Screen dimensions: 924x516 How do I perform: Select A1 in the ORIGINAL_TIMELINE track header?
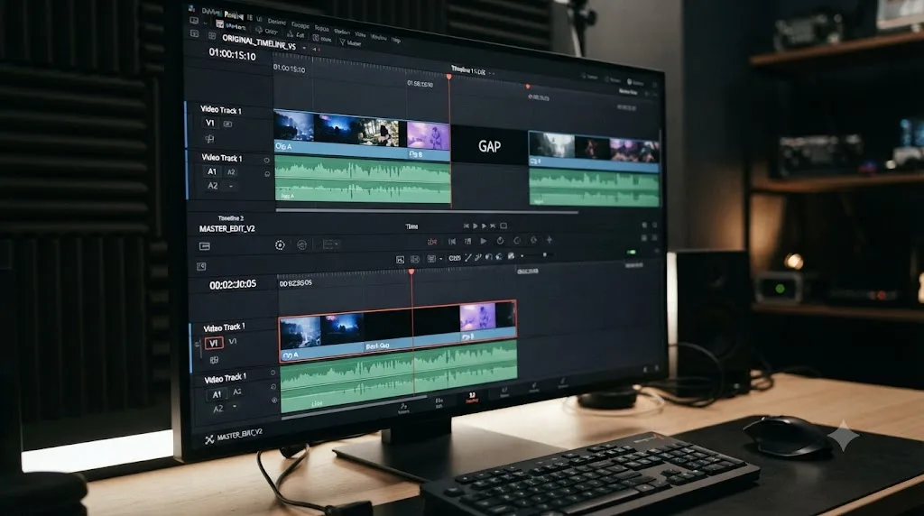[212, 171]
